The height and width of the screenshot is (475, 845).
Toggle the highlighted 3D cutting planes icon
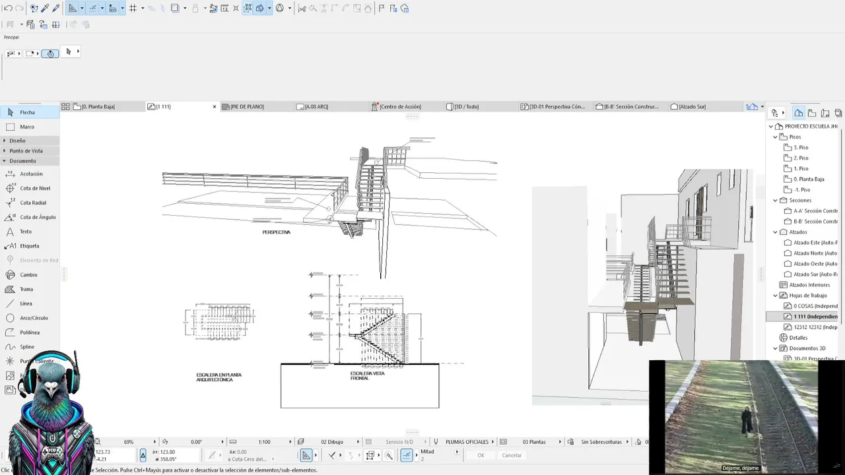[x=260, y=9]
